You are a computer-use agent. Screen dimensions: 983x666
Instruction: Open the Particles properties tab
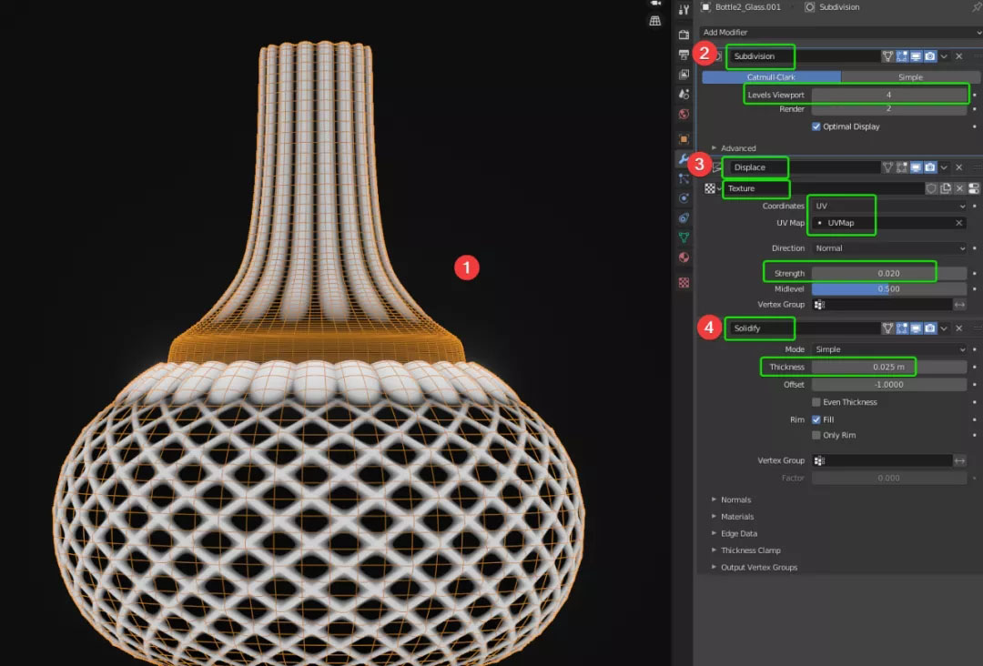pos(684,178)
